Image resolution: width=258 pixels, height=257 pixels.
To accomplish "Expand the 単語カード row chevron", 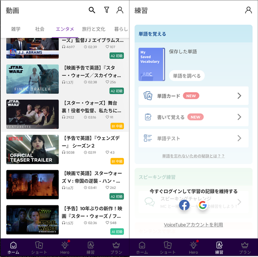I will pos(239,96).
